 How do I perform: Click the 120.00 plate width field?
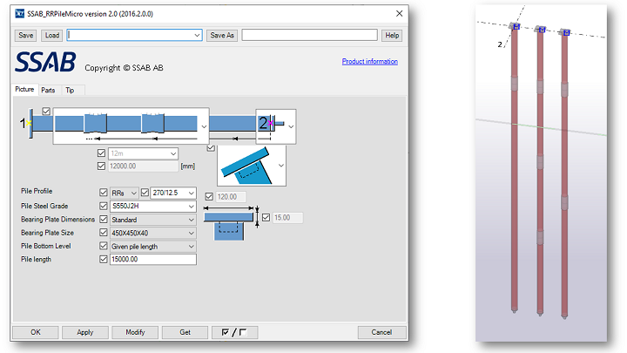coord(231,196)
